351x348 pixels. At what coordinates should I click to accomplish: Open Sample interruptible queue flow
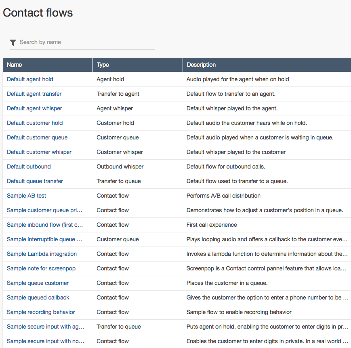pos(44,239)
